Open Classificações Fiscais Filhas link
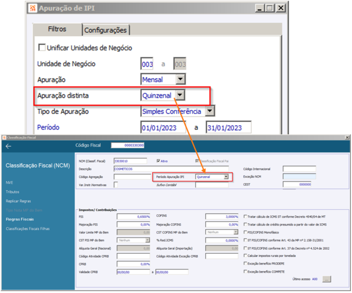Viewport: 352px width, 293px height. coord(28,229)
